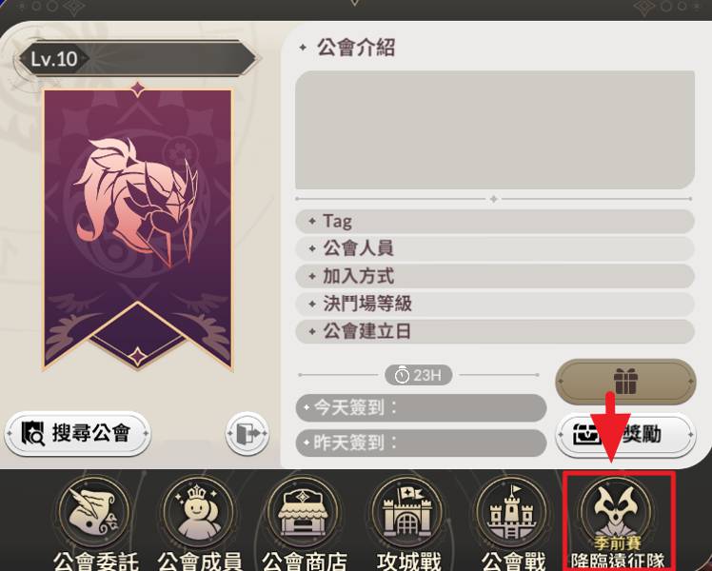Click the 今天簽到 today check-in bar

[x=421, y=407]
